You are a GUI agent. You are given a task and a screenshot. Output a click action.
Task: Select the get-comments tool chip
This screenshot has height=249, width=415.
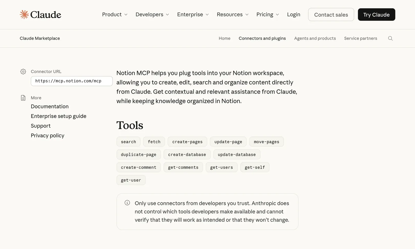[x=183, y=167]
